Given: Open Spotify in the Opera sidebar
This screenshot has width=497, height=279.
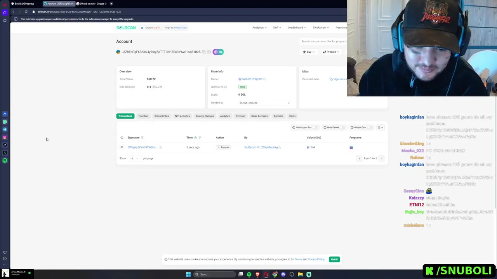Looking at the screenshot, I should tap(5, 160).
